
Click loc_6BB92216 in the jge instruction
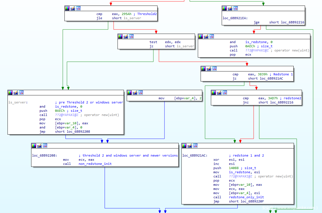(292, 22)
